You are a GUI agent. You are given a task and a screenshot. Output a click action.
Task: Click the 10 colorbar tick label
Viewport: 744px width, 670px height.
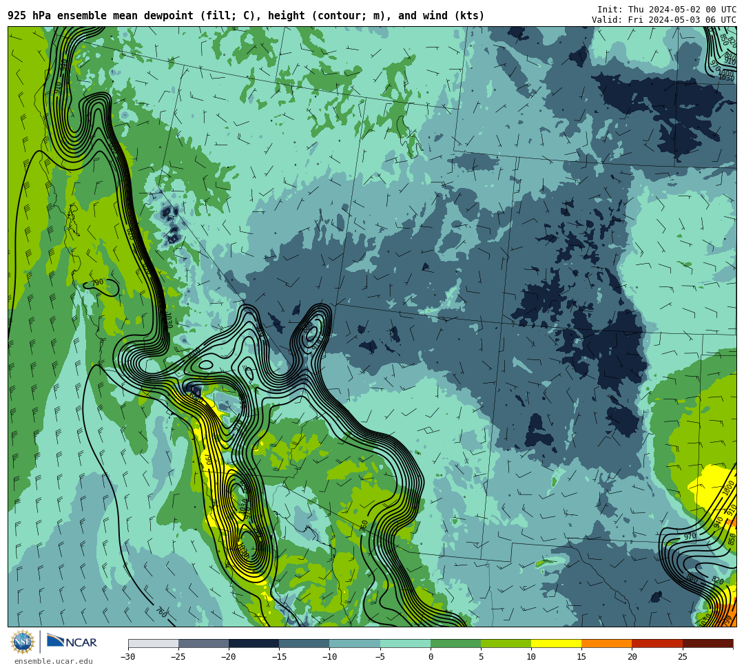coord(531,657)
